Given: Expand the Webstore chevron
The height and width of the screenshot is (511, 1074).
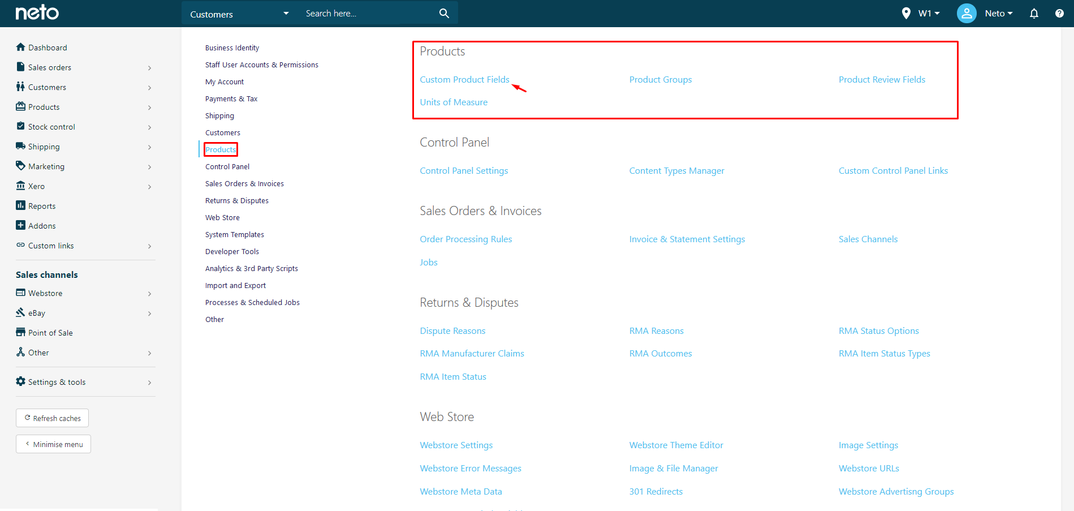Looking at the screenshot, I should tap(149, 294).
